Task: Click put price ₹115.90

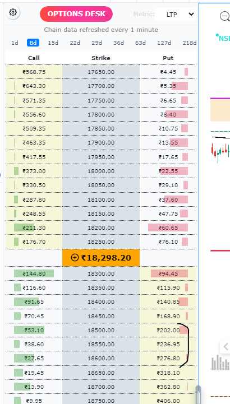Action: pyautogui.click(x=168, y=287)
